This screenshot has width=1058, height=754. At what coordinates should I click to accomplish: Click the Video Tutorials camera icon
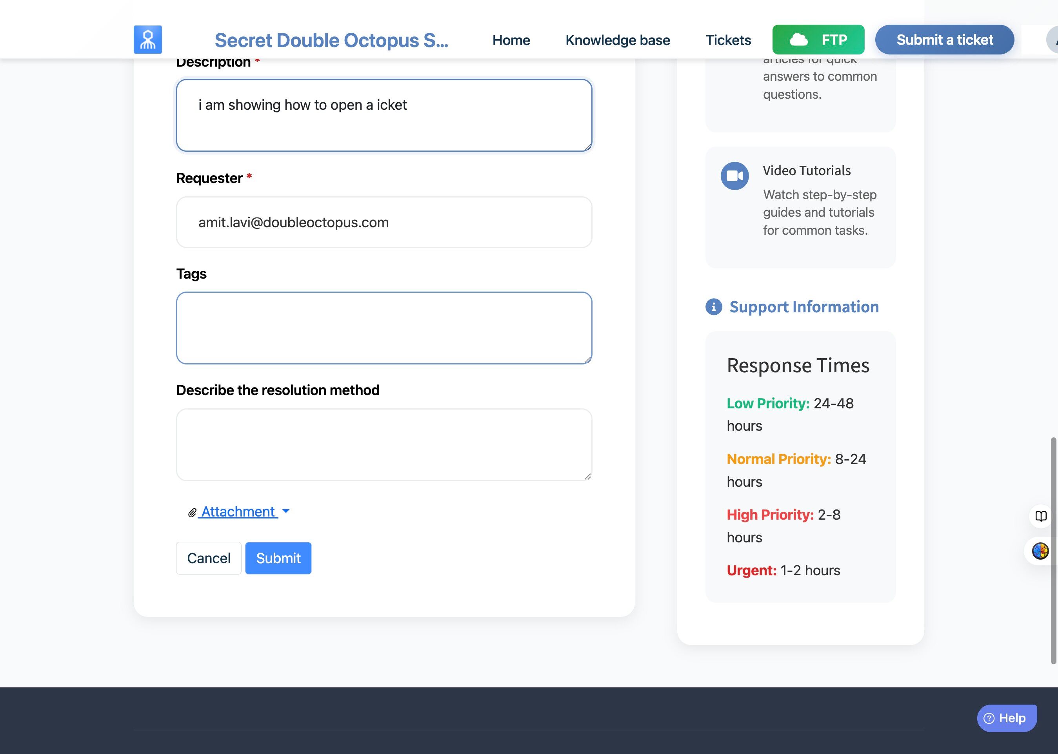[734, 176]
